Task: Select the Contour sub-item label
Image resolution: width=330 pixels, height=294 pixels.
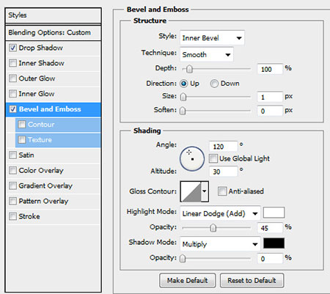Action: 41,125
